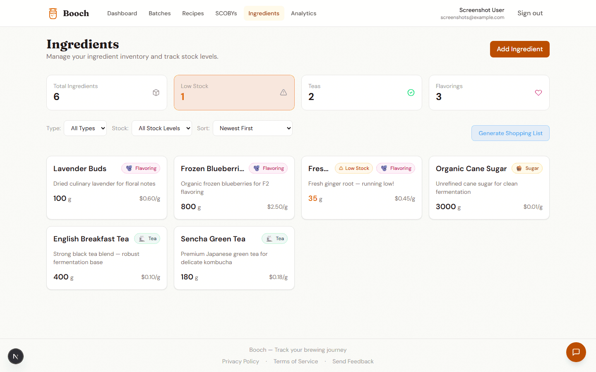Open the Lavender Buds ingredient title
This screenshot has height=372, width=596.
click(x=80, y=169)
